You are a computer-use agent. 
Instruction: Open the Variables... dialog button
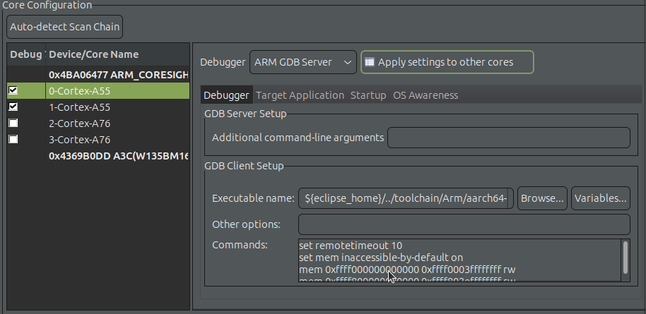pyautogui.click(x=600, y=199)
